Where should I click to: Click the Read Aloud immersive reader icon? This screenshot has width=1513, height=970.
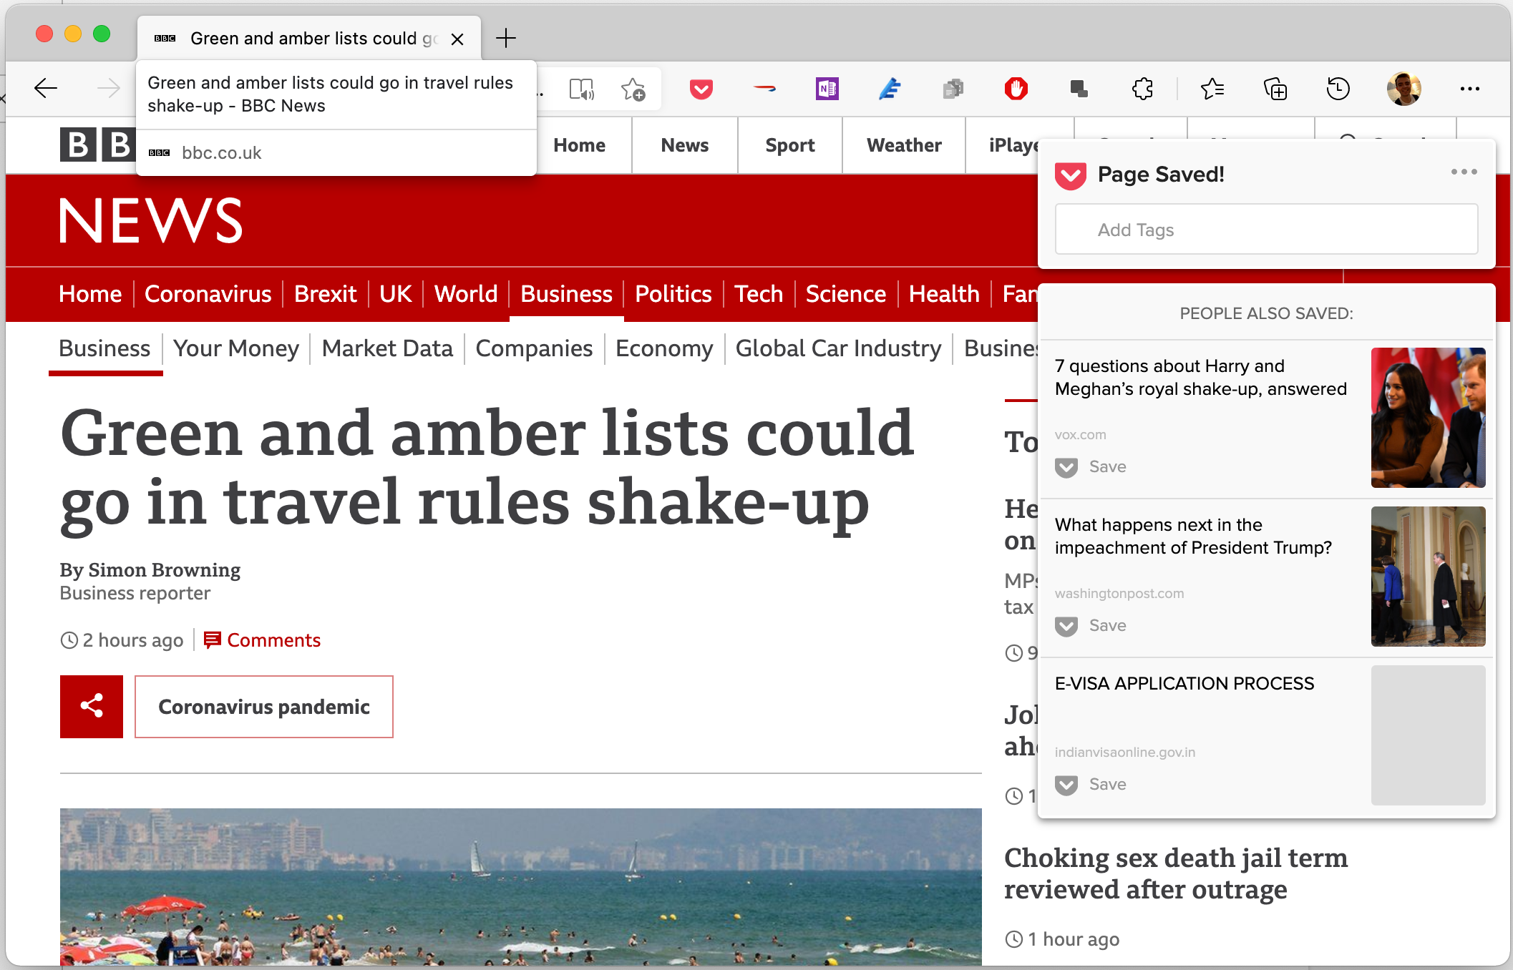click(x=581, y=89)
